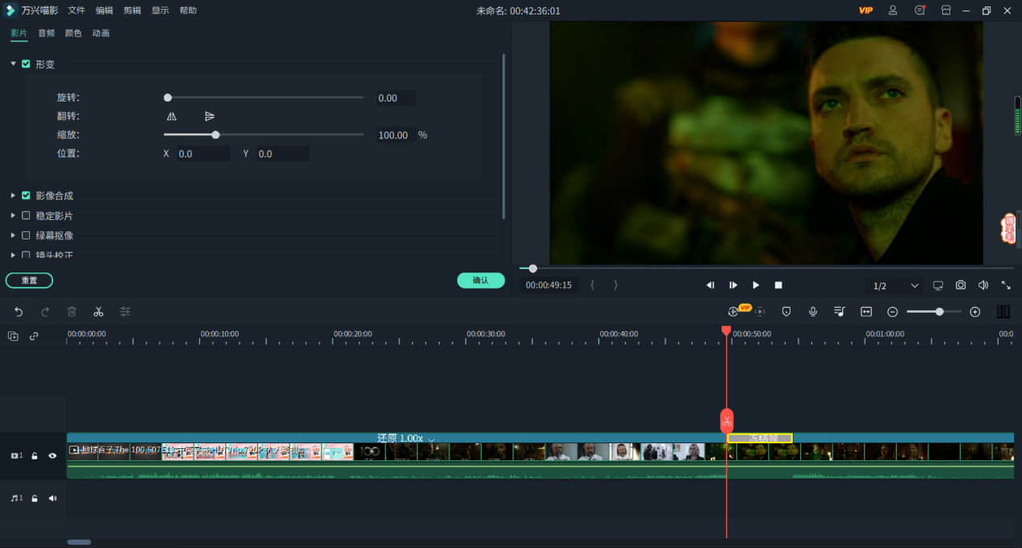This screenshot has width=1022, height=548.
Task: Enable the 稳定影片 checkbox
Action: pyautogui.click(x=27, y=215)
